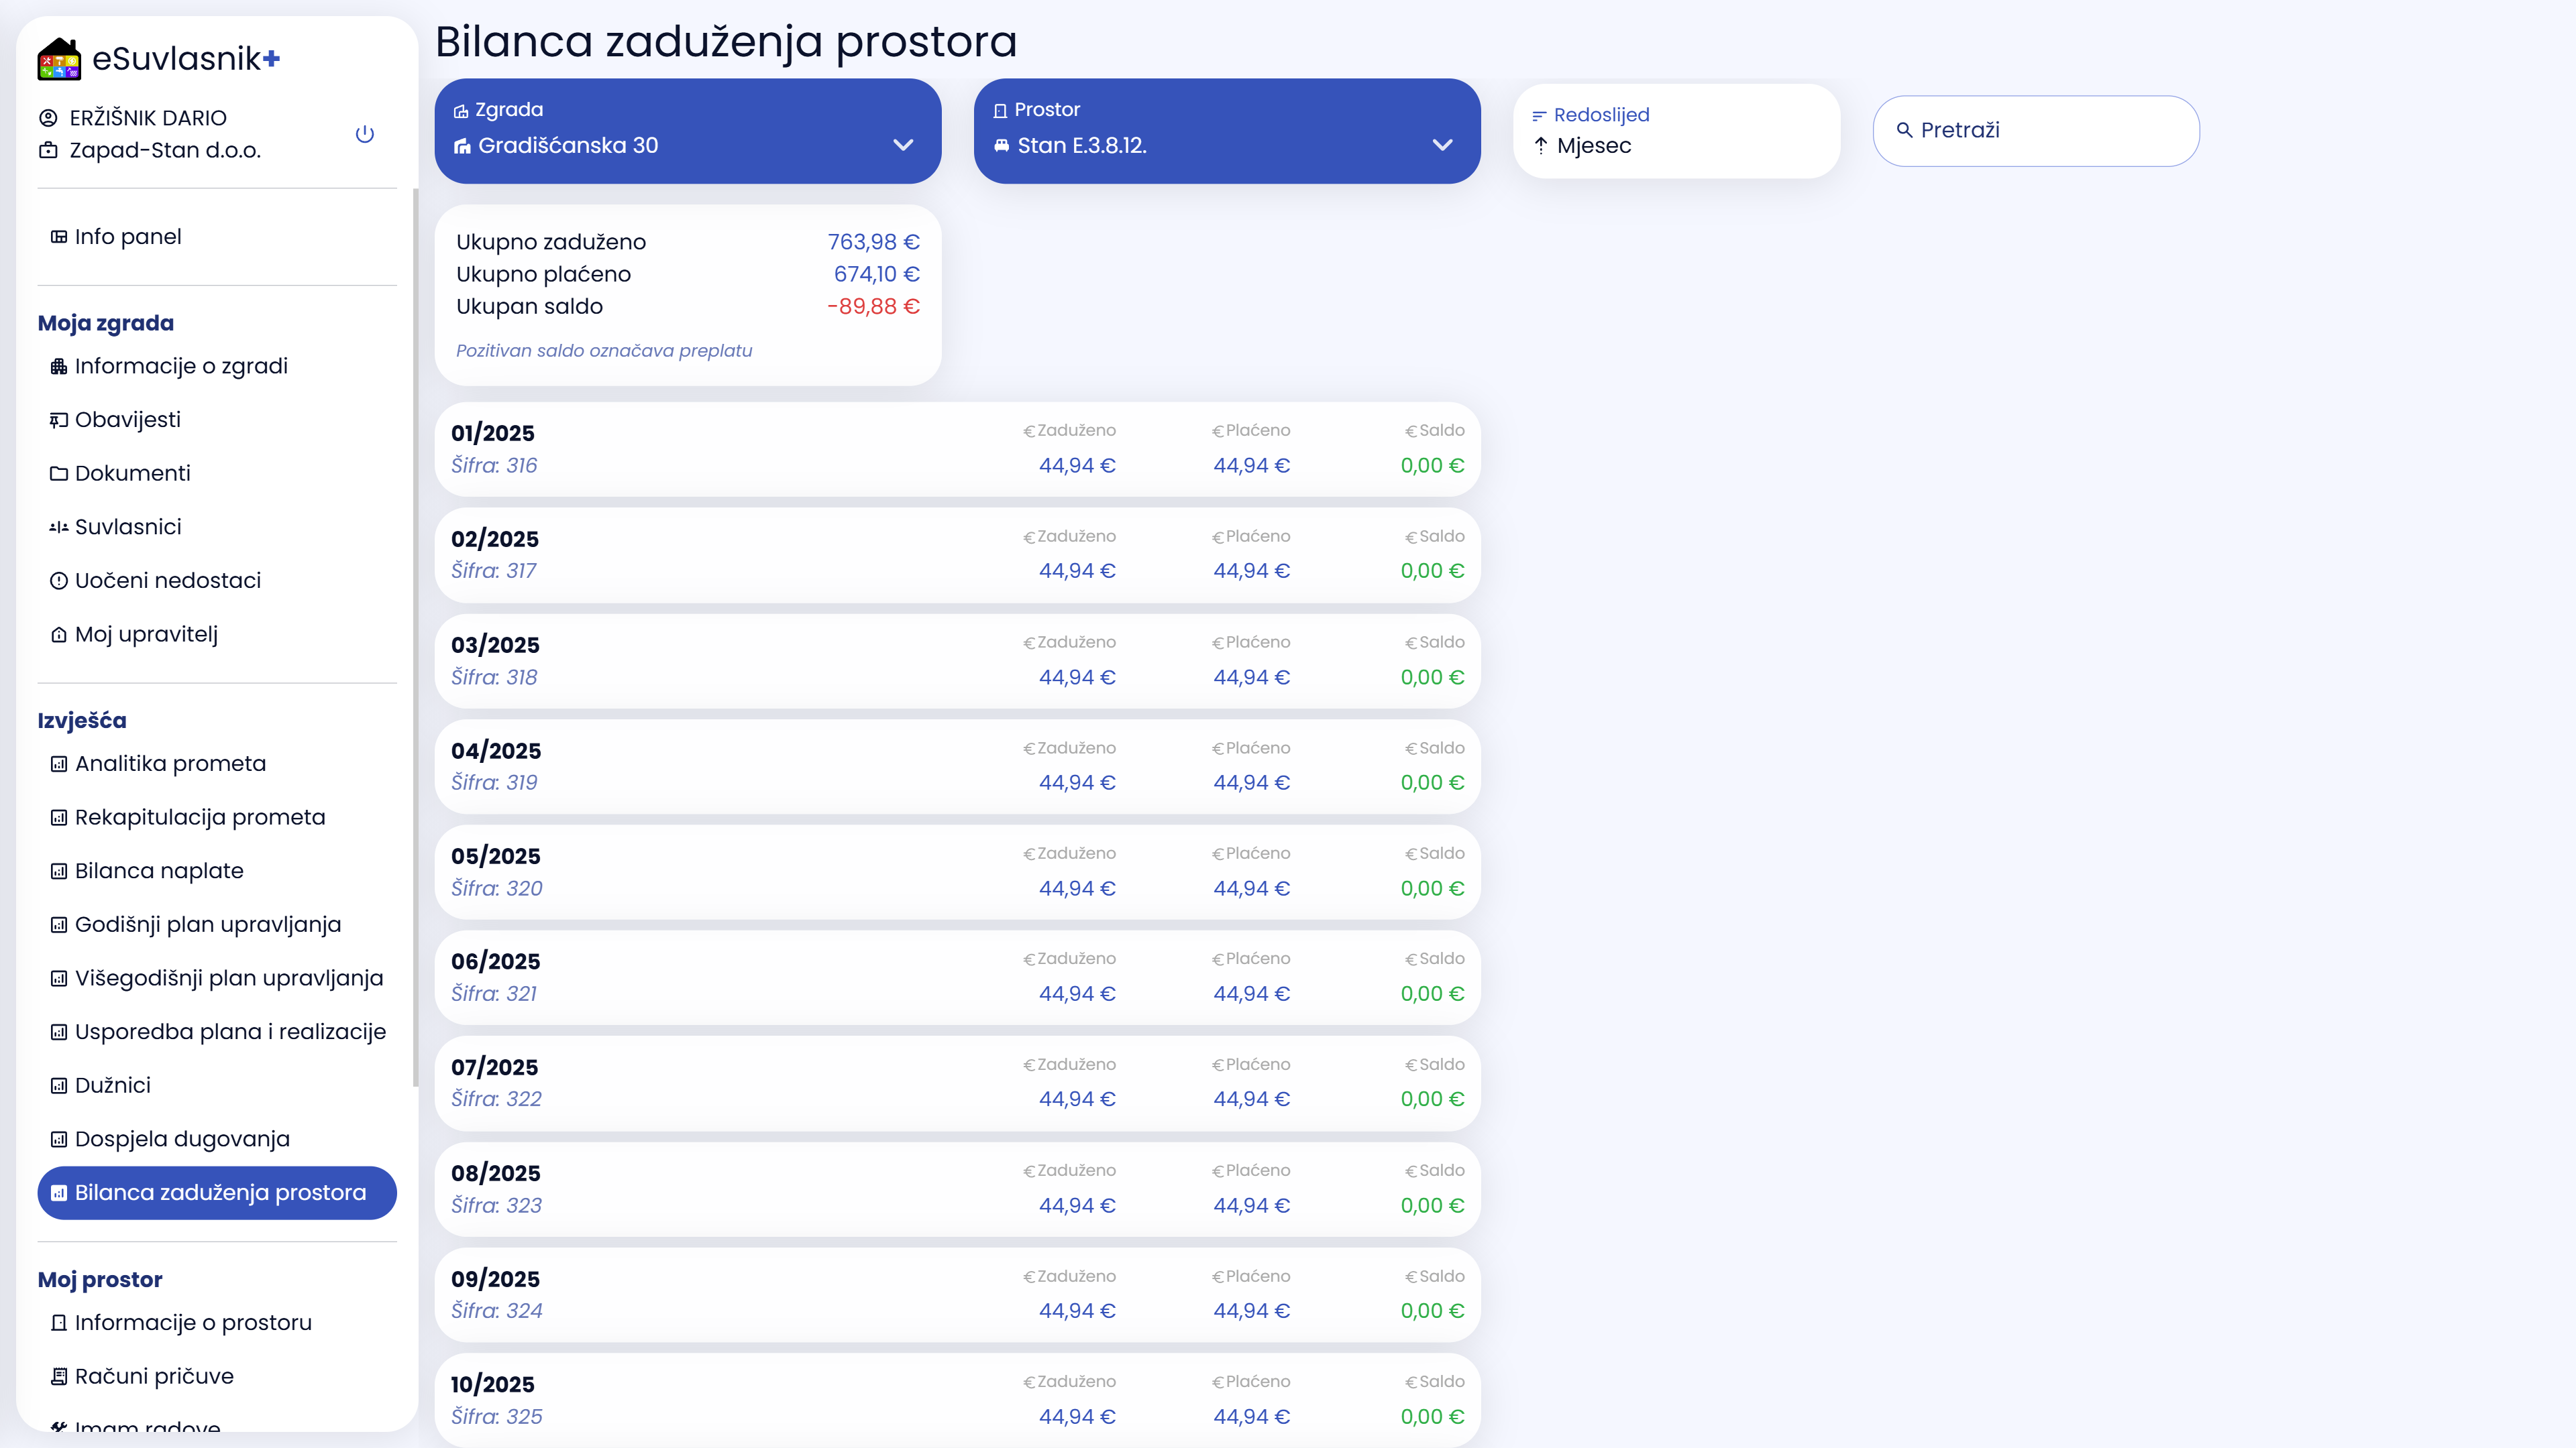Click the 04/2025 row title

pyautogui.click(x=496, y=751)
